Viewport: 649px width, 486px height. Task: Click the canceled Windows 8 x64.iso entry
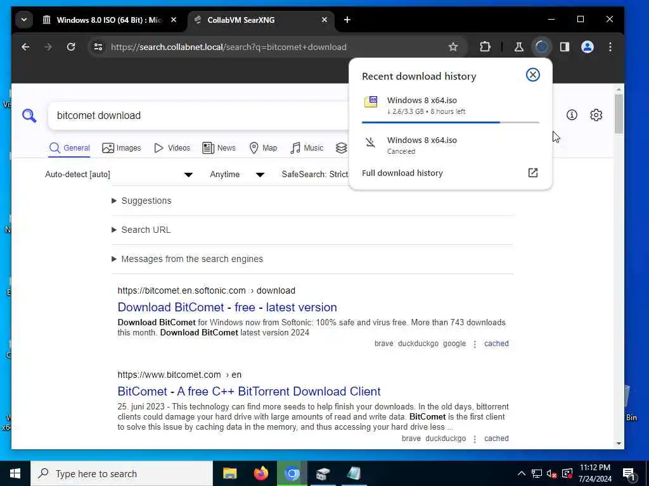451,146
